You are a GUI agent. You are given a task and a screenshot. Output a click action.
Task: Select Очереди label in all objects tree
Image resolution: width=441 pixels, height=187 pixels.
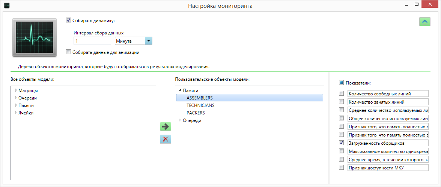pyautogui.click(x=27, y=98)
